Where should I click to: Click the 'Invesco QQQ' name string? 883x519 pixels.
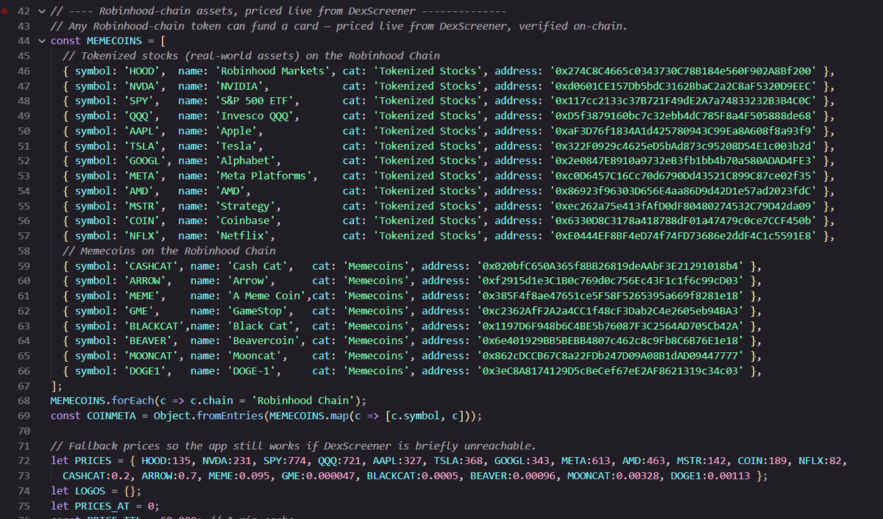[x=256, y=116]
